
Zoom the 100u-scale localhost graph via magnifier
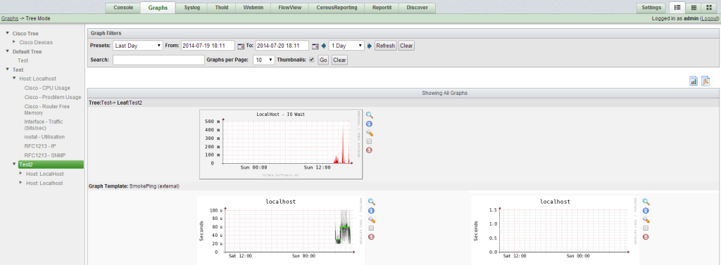pos(372,202)
